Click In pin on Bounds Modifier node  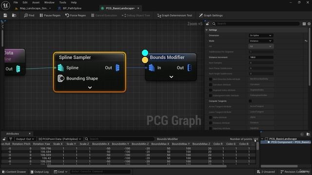click(x=152, y=68)
